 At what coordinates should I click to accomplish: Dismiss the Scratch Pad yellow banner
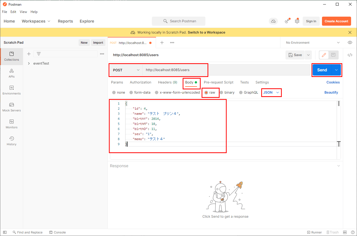pyautogui.click(x=350, y=32)
